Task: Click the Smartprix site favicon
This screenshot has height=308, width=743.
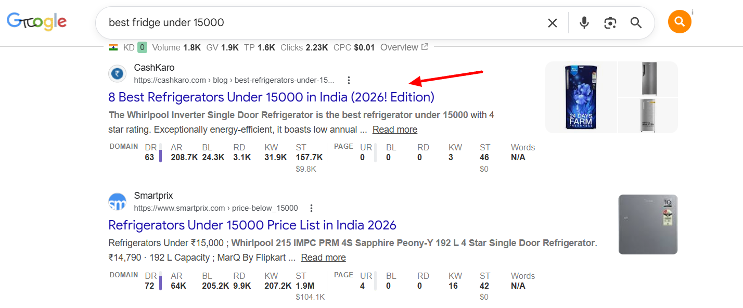Action: [118, 202]
